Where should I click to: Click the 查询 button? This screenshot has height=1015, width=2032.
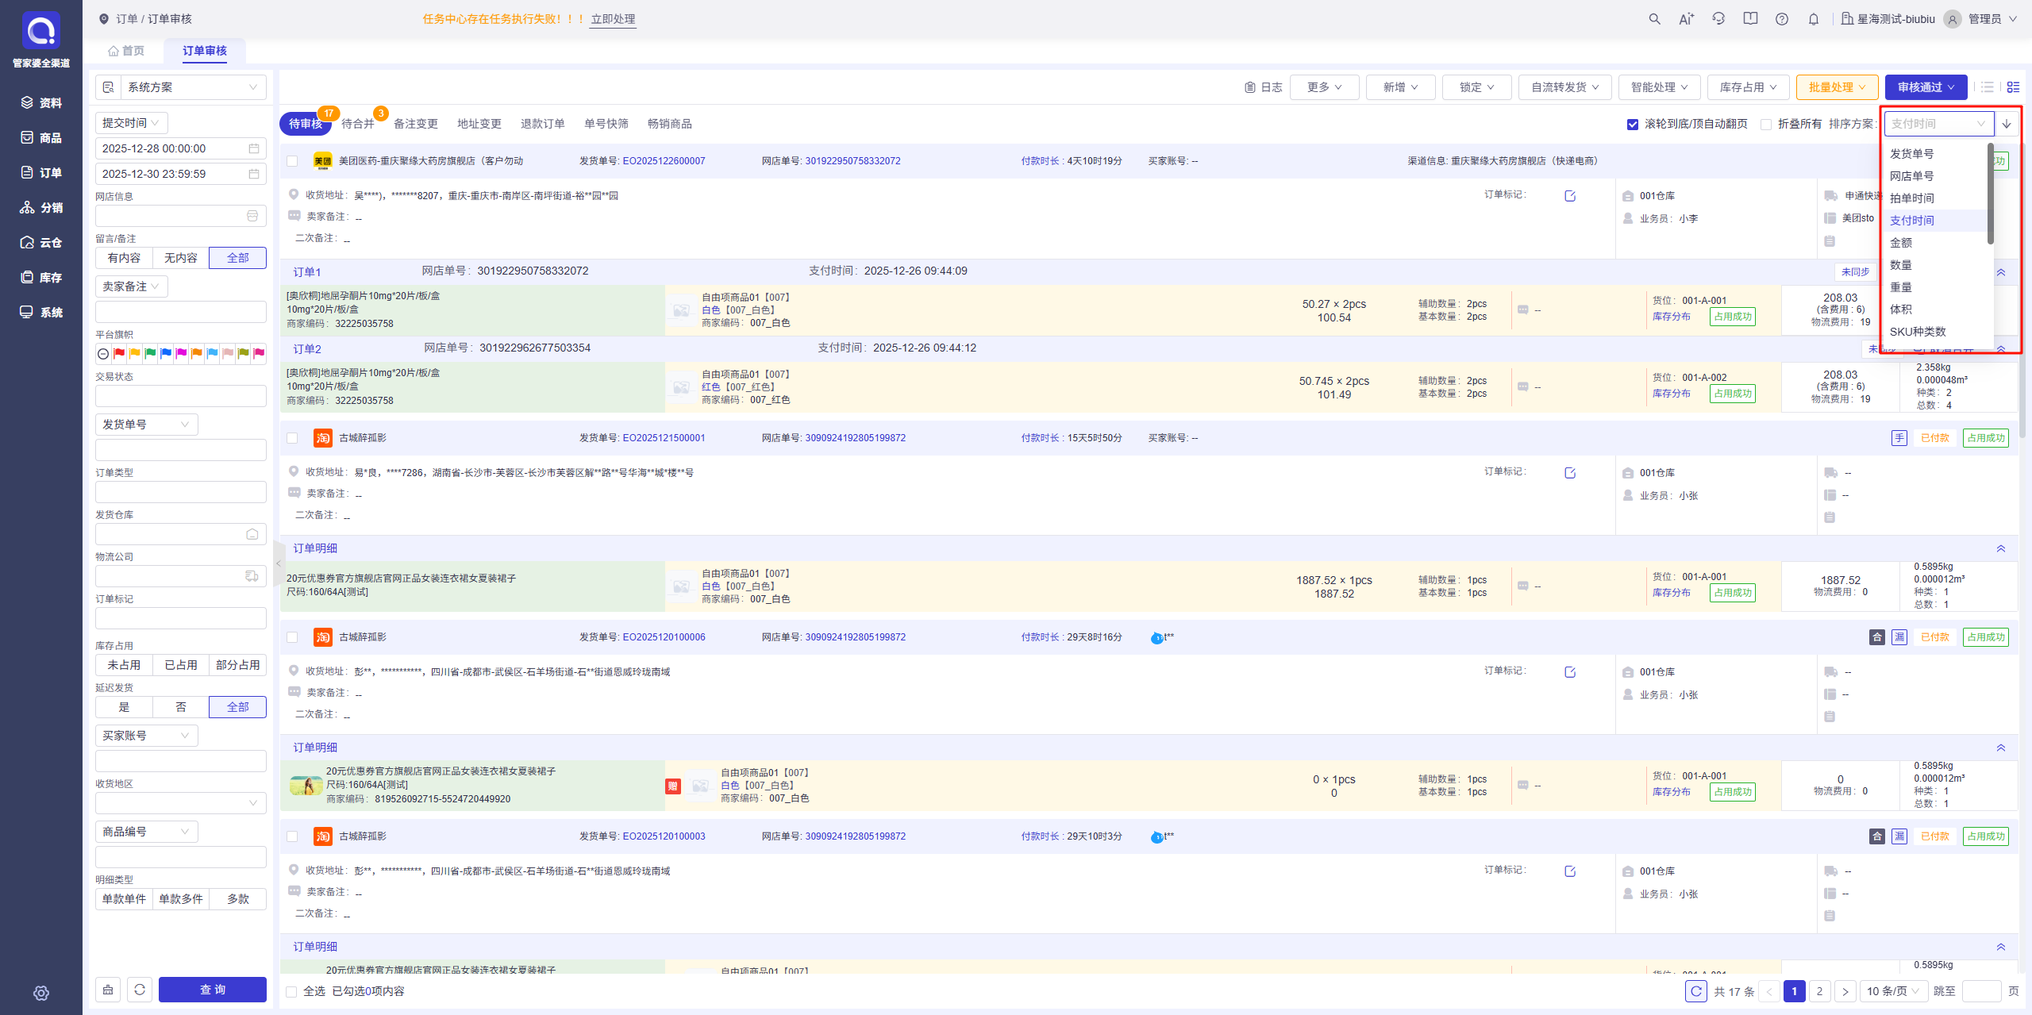213,990
